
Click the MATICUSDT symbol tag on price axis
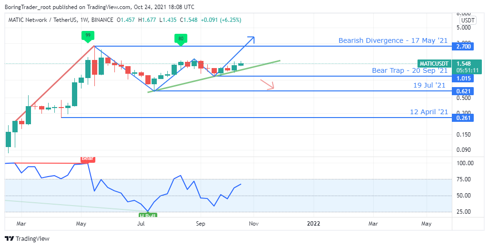[434, 64]
